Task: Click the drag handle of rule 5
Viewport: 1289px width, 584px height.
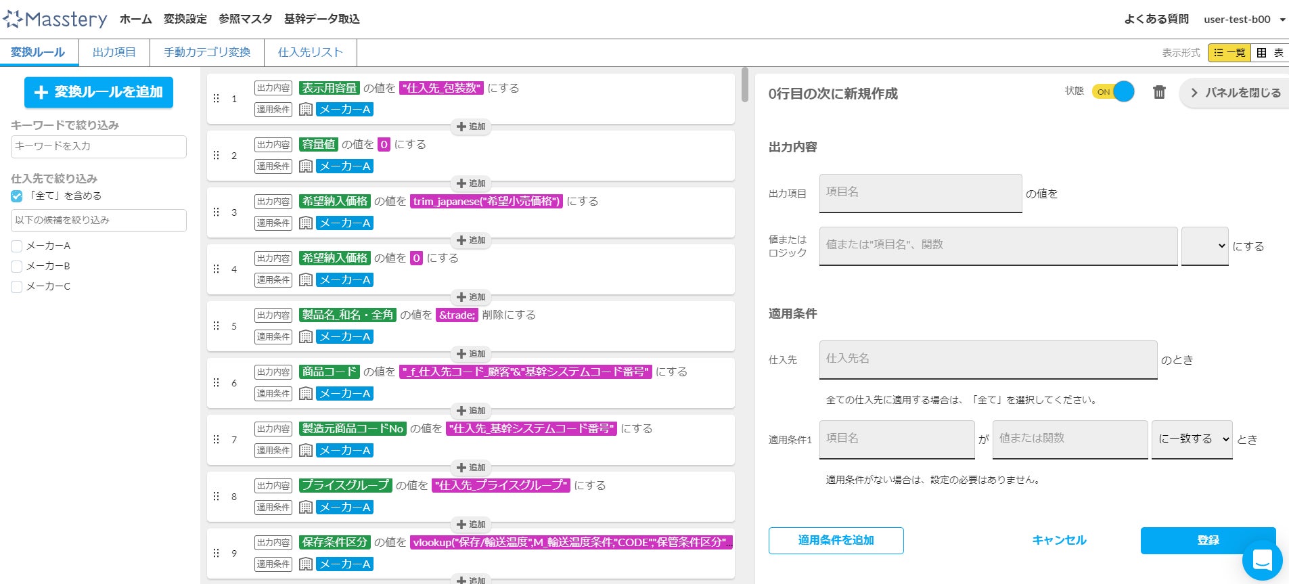Action: (217, 326)
